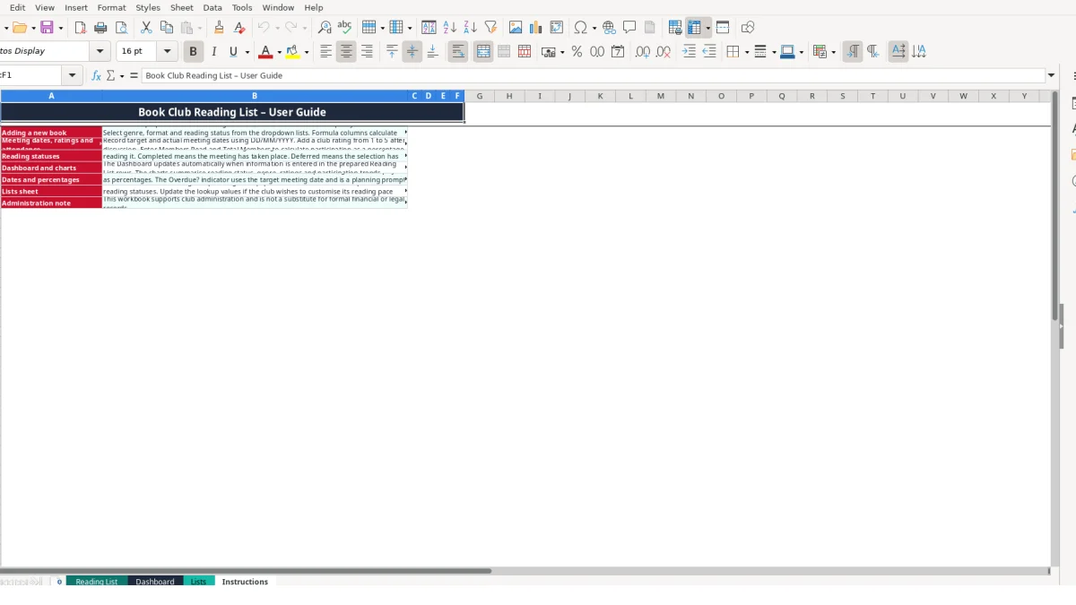Open the font size dropdown
1076x605 pixels.
pos(167,52)
